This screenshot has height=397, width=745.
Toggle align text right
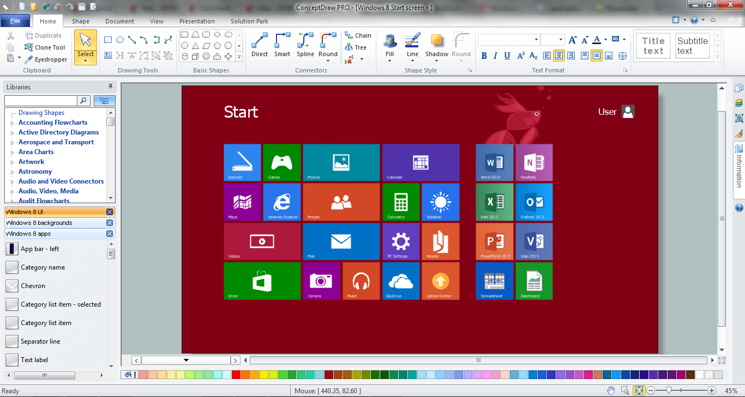570,56
